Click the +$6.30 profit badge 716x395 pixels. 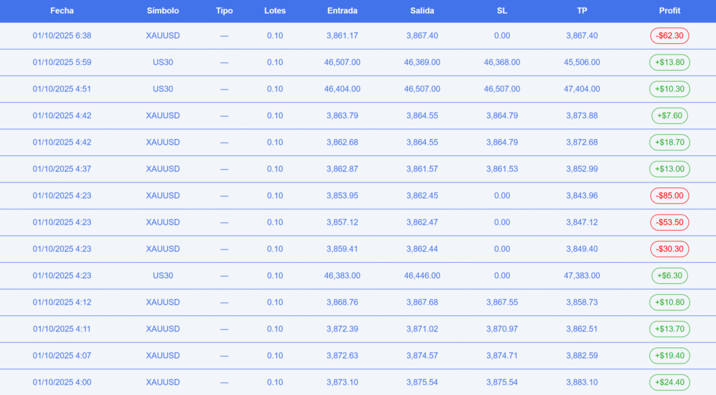(x=669, y=275)
